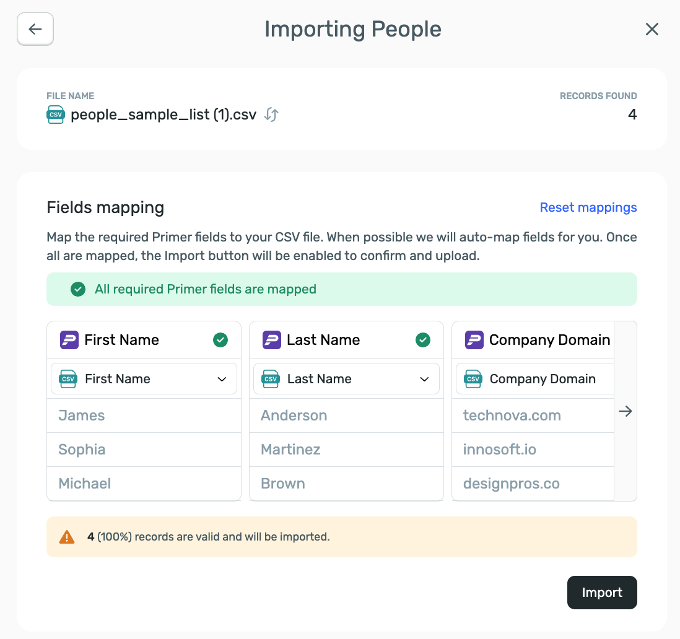Click the Last Name green checkmark
Viewport: 680px width, 639px height.
(x=423, y=340)
